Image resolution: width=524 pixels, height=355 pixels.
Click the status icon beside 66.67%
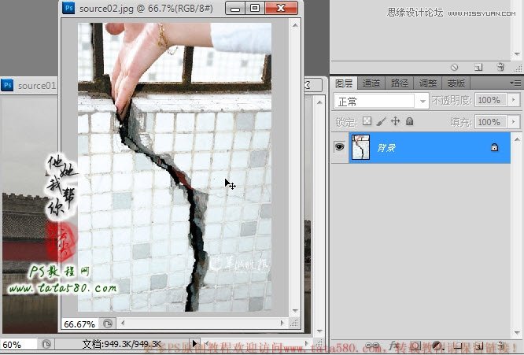[108, 324]
